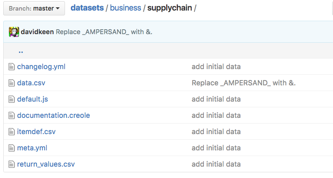Open the Branch: master dropdown
This screenshot has height=178, width=333.
[34, 8]
